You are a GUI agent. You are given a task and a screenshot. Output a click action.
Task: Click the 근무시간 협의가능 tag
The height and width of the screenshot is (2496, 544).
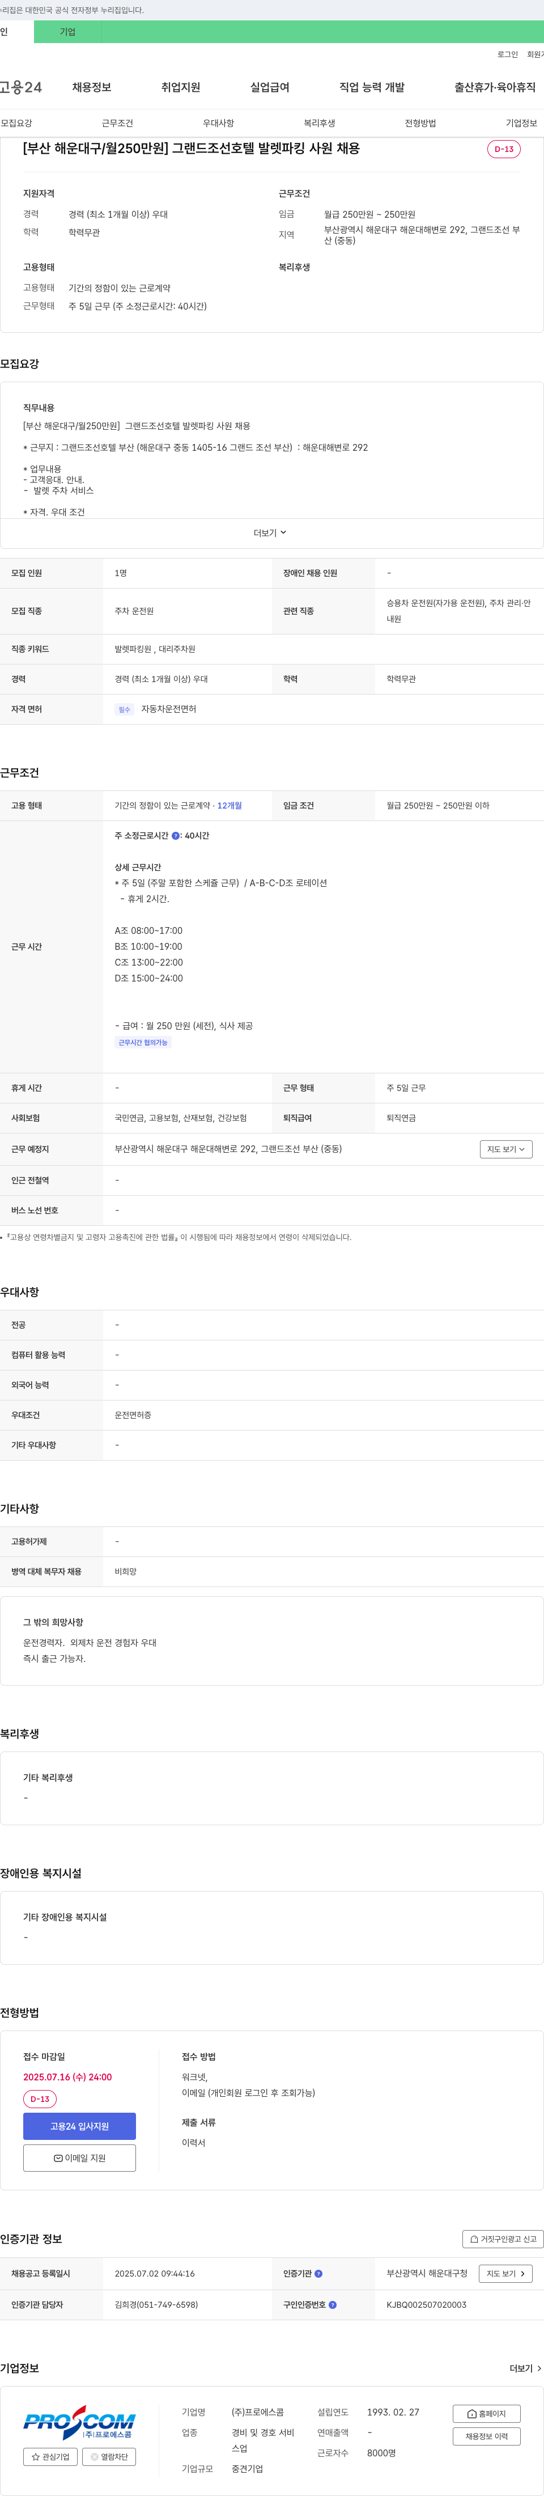pos(143,1043)
